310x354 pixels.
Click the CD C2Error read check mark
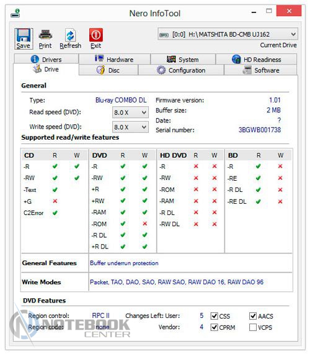pos(55,212)
